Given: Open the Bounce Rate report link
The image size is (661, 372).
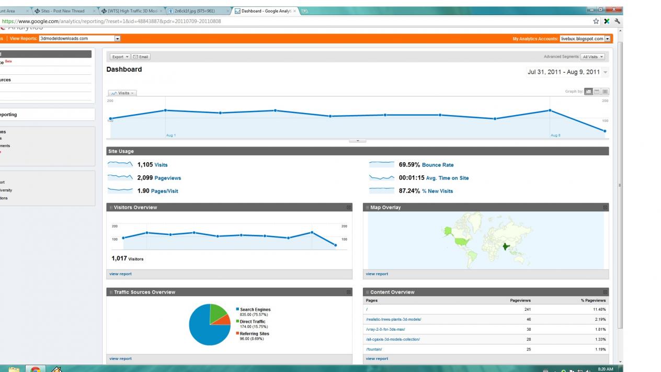Looking at the screenshot, I should point(438,165).
